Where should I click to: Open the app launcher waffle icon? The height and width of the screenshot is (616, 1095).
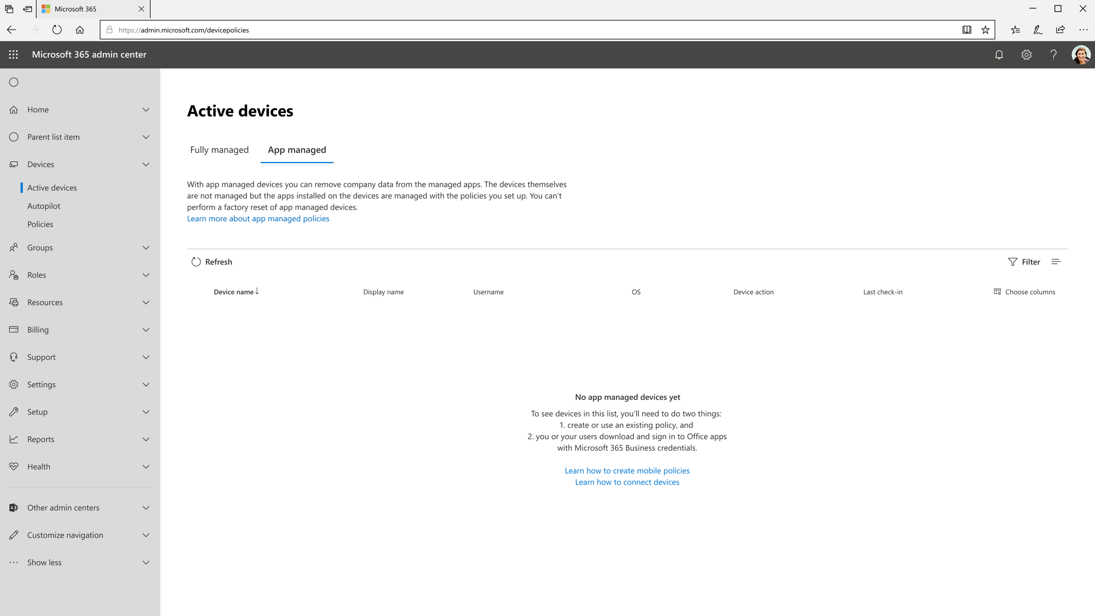point(13,55)
